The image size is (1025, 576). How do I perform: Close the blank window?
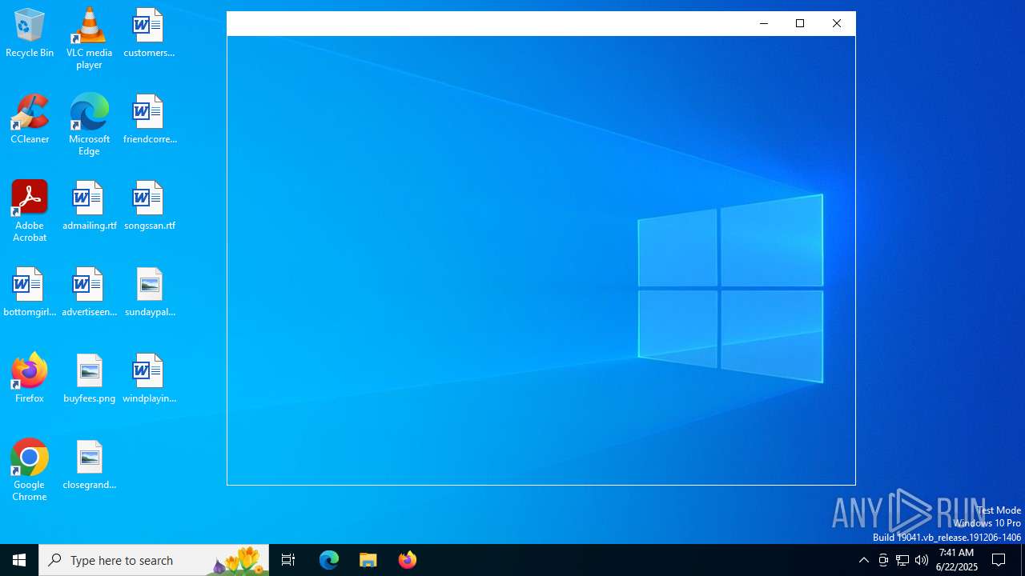point(837,23)
